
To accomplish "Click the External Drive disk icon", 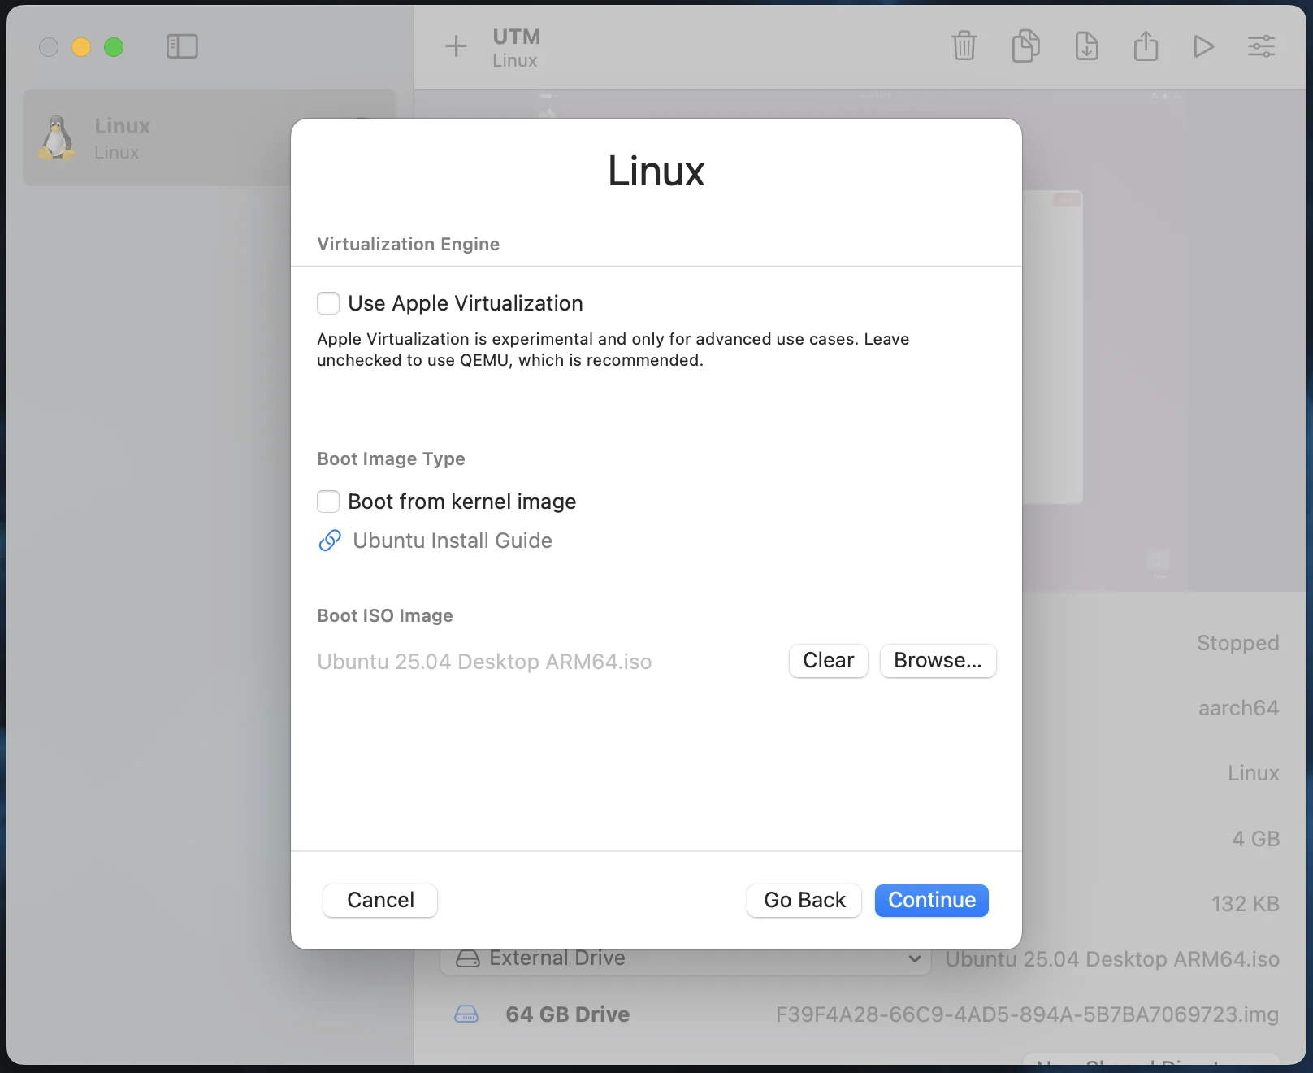I will tap(468, 958).
